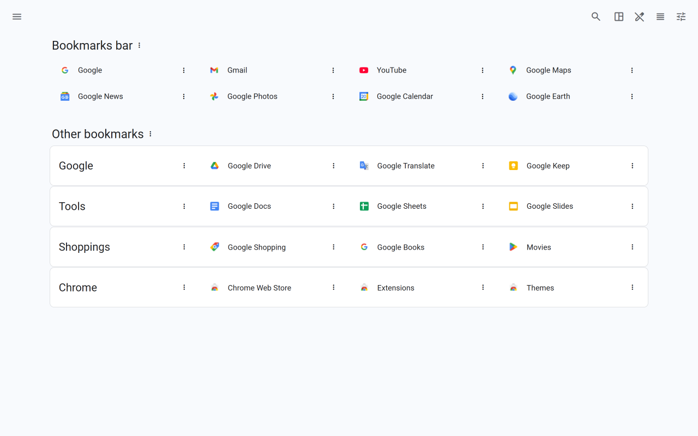Open the Google Slides bookmark text
Image resolution: width=698 pixels, height=436 pixels.
click(x=550, y=207)
